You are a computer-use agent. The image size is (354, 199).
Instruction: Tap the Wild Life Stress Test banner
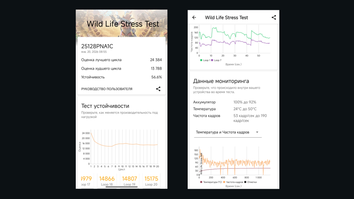click(122, 24)
